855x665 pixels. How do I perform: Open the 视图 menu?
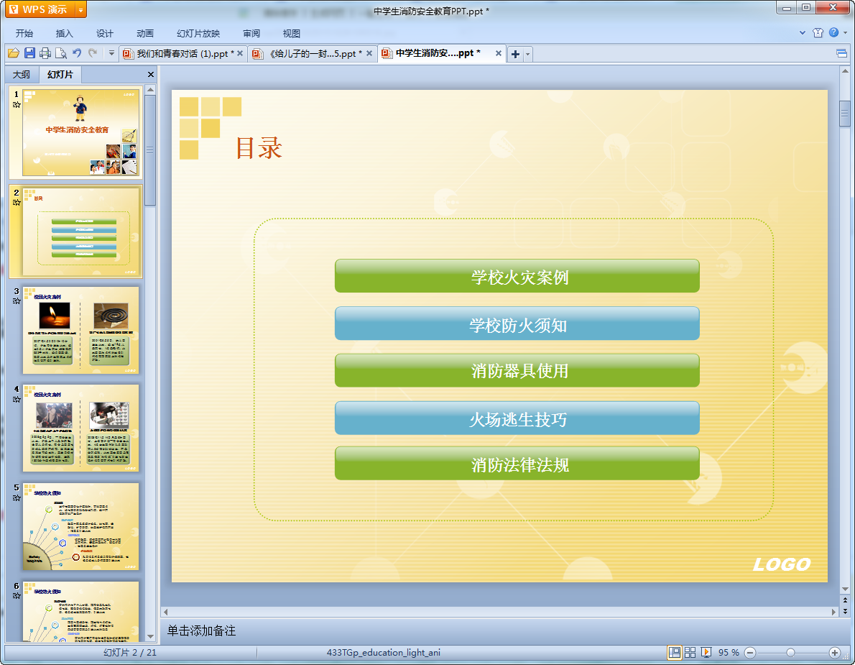pyautogui.click(x=291, y=33)
